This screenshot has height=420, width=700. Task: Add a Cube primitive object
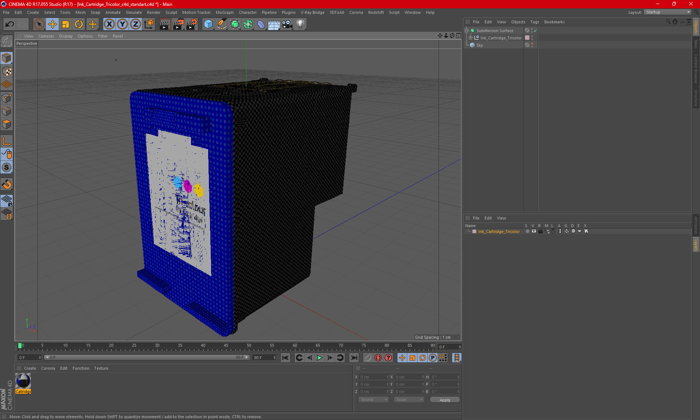click(x=208, y=24)
